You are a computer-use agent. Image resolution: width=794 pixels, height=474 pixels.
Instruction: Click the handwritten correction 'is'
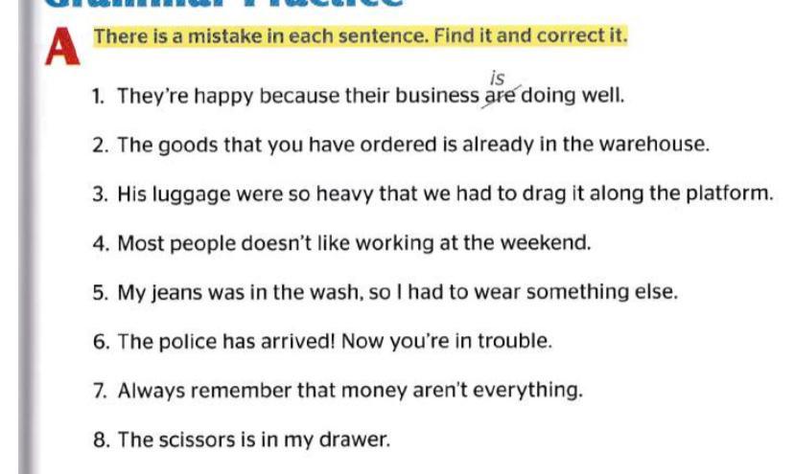click(497, 79)
